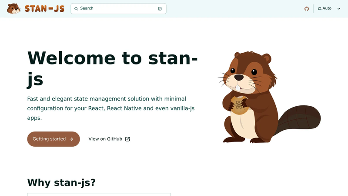Click the laptop icon beside Auto
Viewport: 348px width, 196px height.
coord(320,9)
